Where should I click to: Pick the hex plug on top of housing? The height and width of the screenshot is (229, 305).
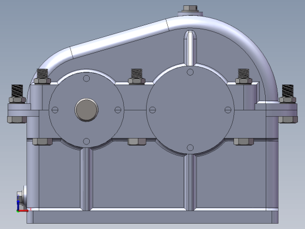click(x=190, y=8)
